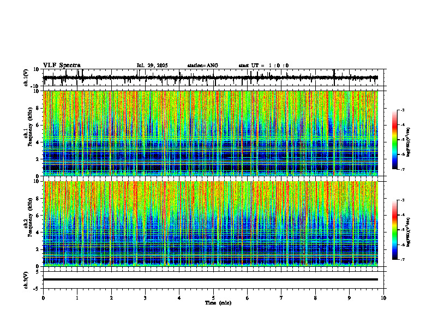Click the ch.1 spectrogram color bar
Viewport: 432px width, 334px height.
pos(395,140)
